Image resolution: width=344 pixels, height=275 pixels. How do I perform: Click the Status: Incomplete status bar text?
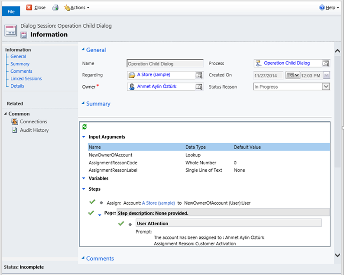(24, 267)
